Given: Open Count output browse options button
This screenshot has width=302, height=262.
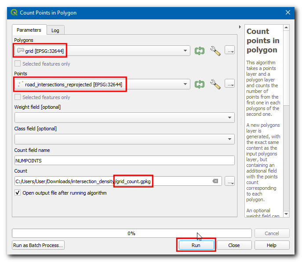Looking at the screenshot, I should [229, 181].
